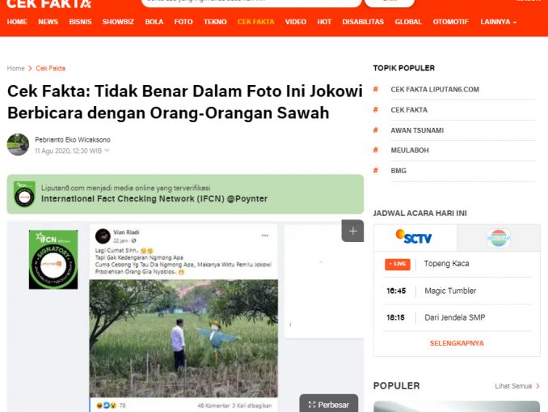
Task: Click the LIVE badge for Topeng Kaca
Action: click(x=398, y=265)
